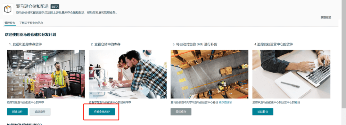Click the 转移库存 button
Screen dimensions: 346x125
pyautogui.click(x=181, y=112)
